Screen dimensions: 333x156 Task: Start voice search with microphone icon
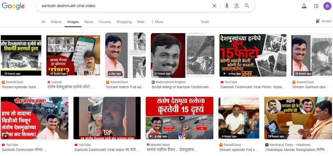(x=227, y=6)
